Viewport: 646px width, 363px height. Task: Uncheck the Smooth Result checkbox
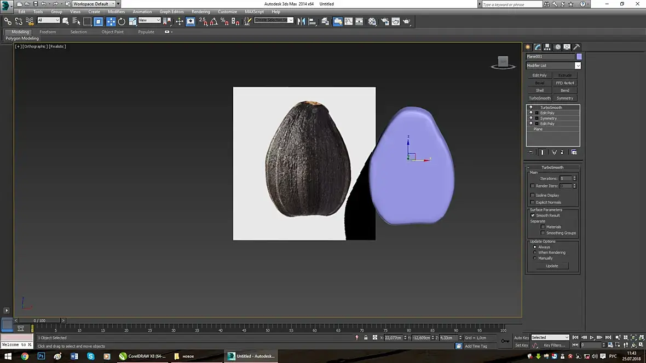(533, 215)
